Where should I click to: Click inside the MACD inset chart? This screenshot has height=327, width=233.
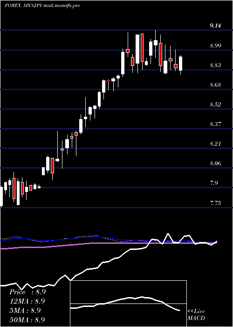(x=128, y=304)
